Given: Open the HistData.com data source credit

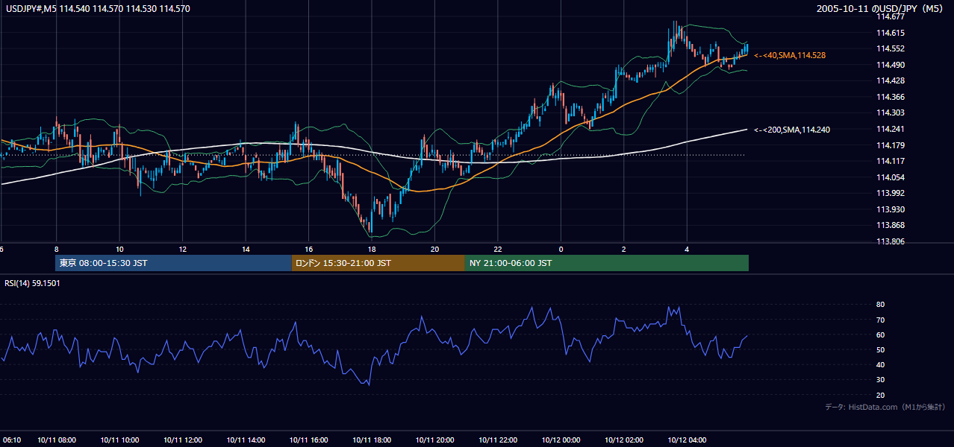Looking at the screenshot, I should point(885,407).
